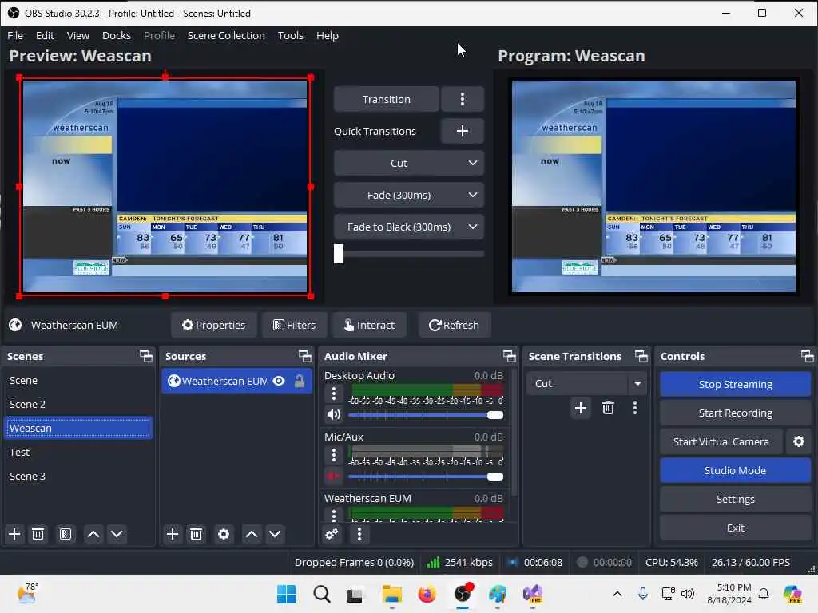Viewport: 818px width, 613px height.
Task: Add a new scene
Action: tap(14, 534)
